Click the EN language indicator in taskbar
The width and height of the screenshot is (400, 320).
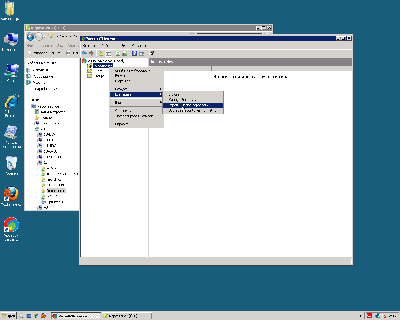click(360, 316)
